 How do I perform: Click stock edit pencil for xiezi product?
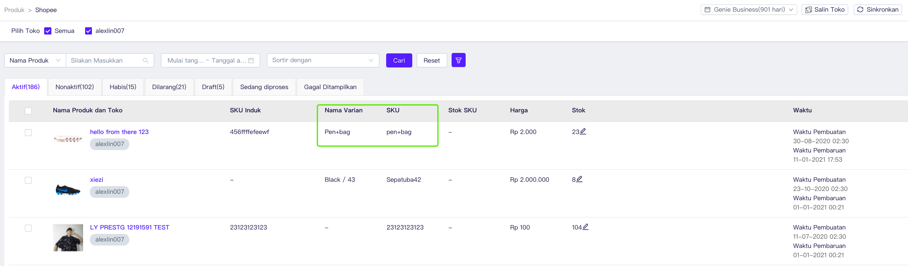pos(579,179)
